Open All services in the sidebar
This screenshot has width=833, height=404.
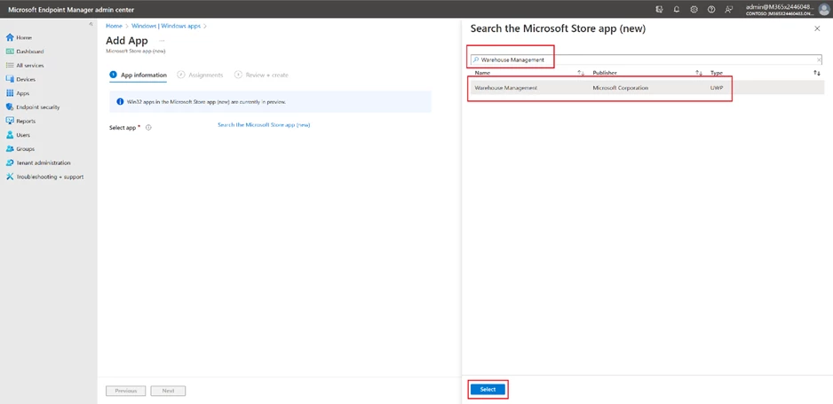[x=25, y=66]
